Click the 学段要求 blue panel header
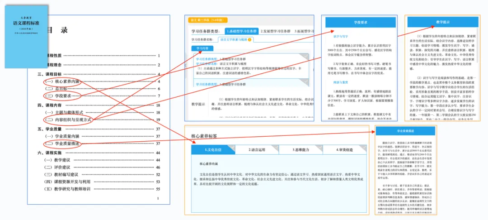The height and width of the screenshot is (220, 488). coord(359,22)
